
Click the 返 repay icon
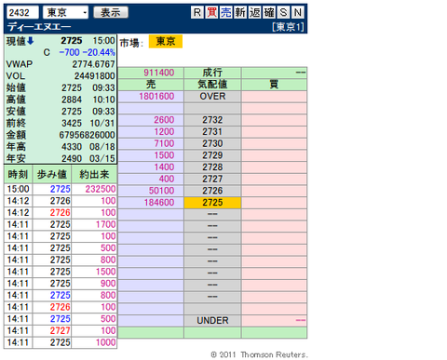tap(254, 12)
